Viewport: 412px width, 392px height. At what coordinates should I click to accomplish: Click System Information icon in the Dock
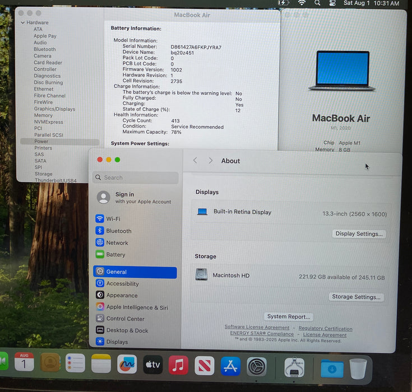pos(294,367)
